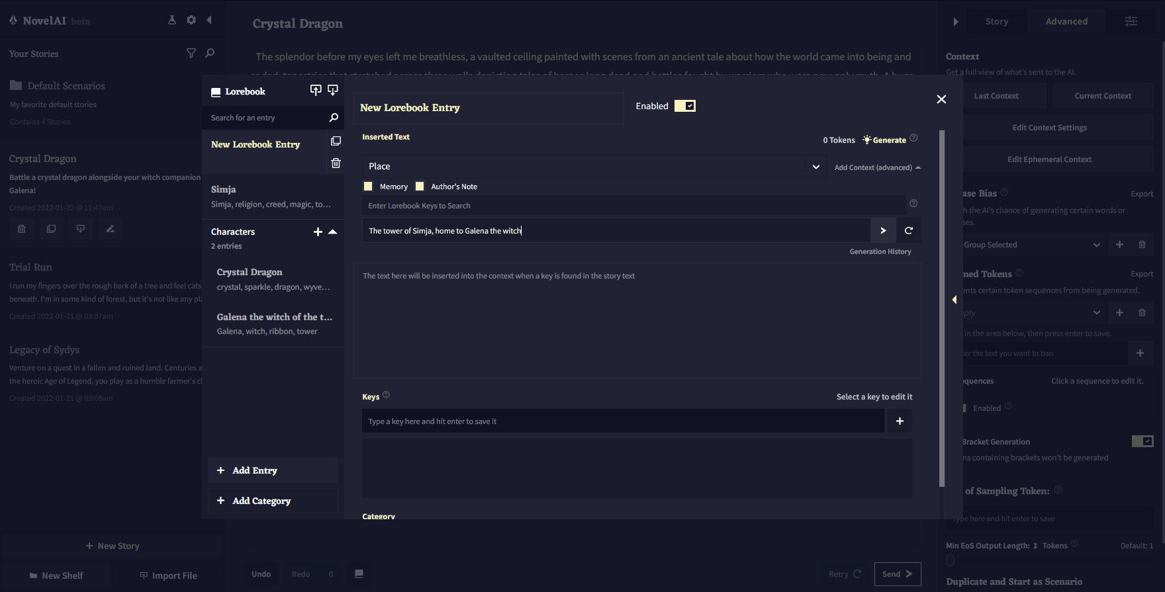Delete the New Lorebook Entry via trash icon

coord(336,163)
